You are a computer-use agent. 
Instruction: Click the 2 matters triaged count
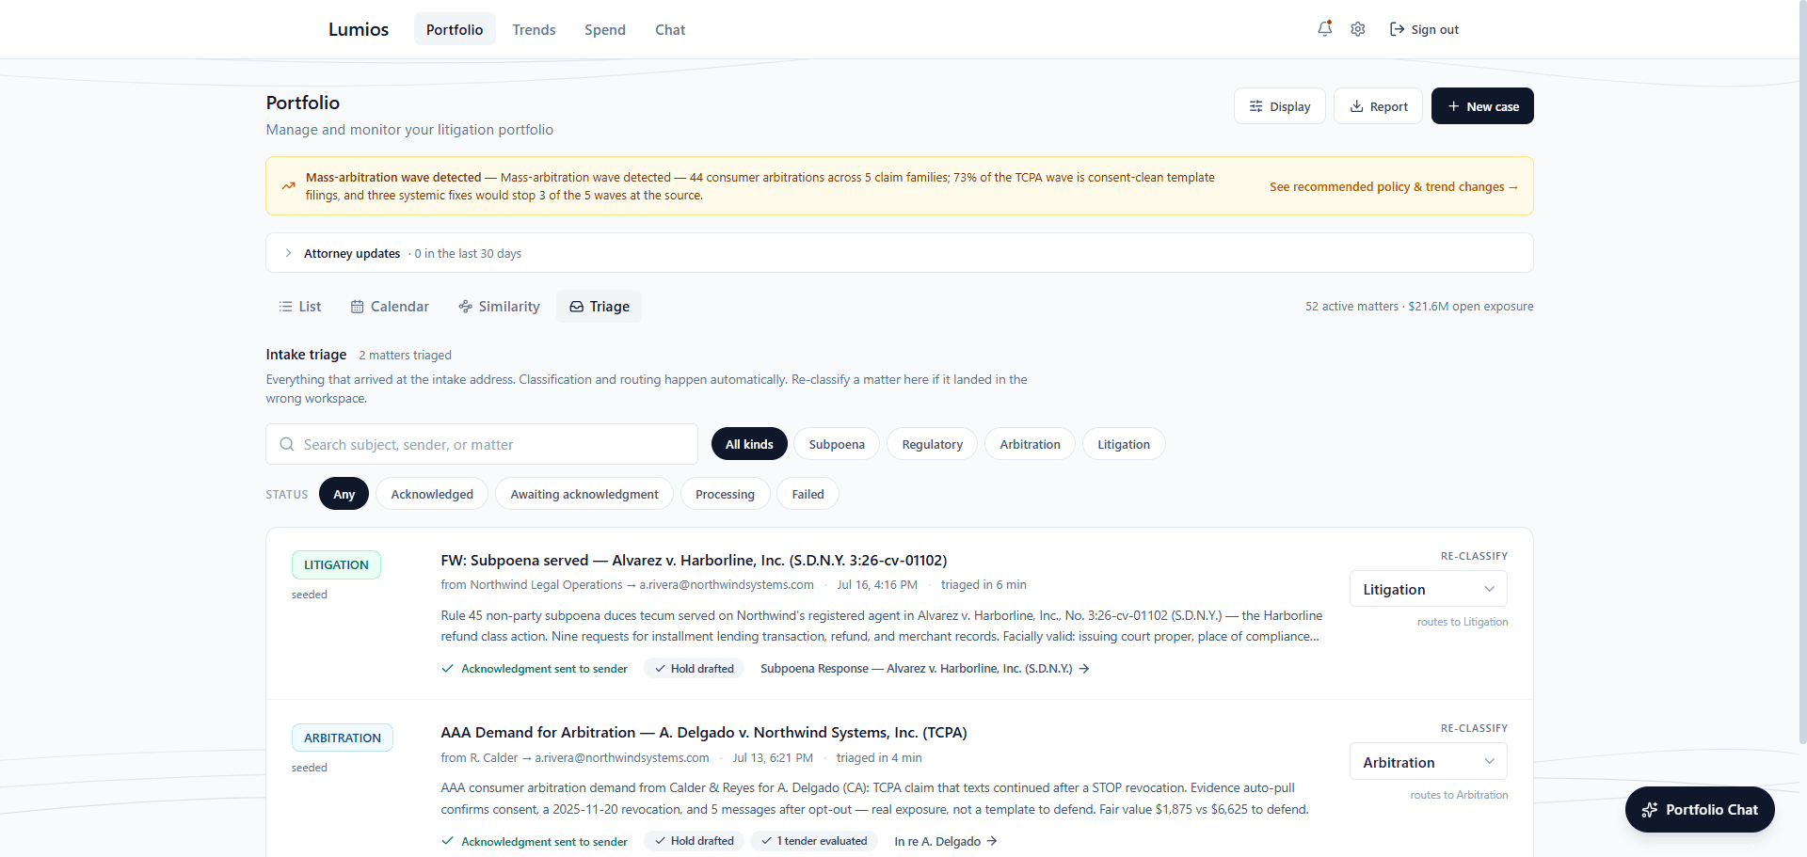coord(405,355)
